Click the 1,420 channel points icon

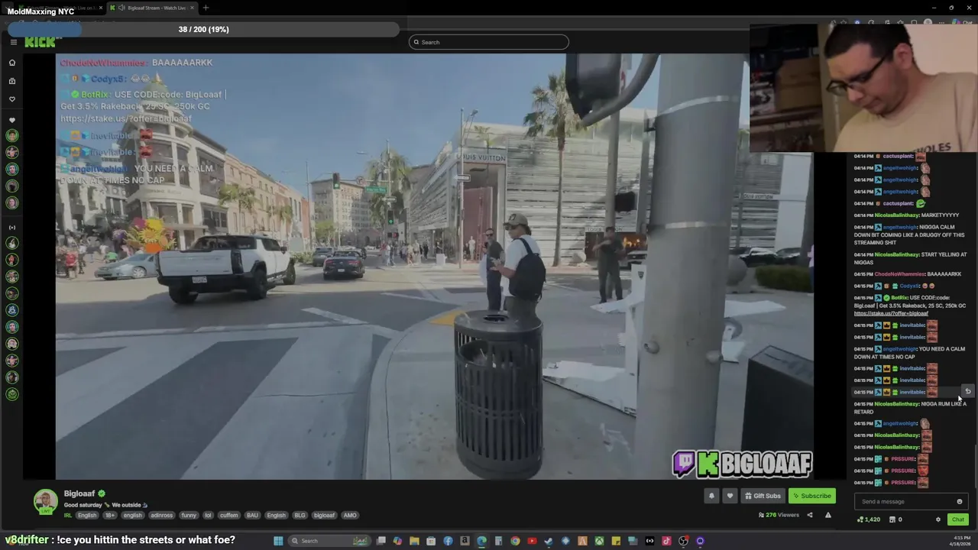click(x=869, y=519)
